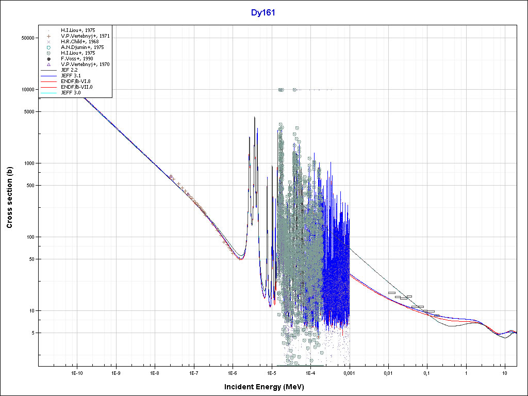Select the teal marker for A.N.Djumin+, 1975

tap(48, 47)
